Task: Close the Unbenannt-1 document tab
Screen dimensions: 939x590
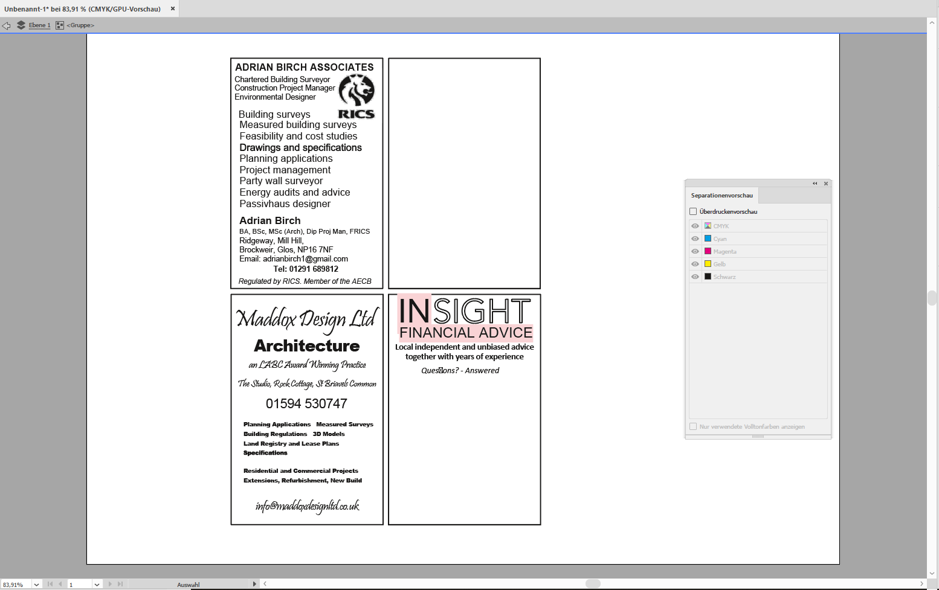Action: coord(173,8)
